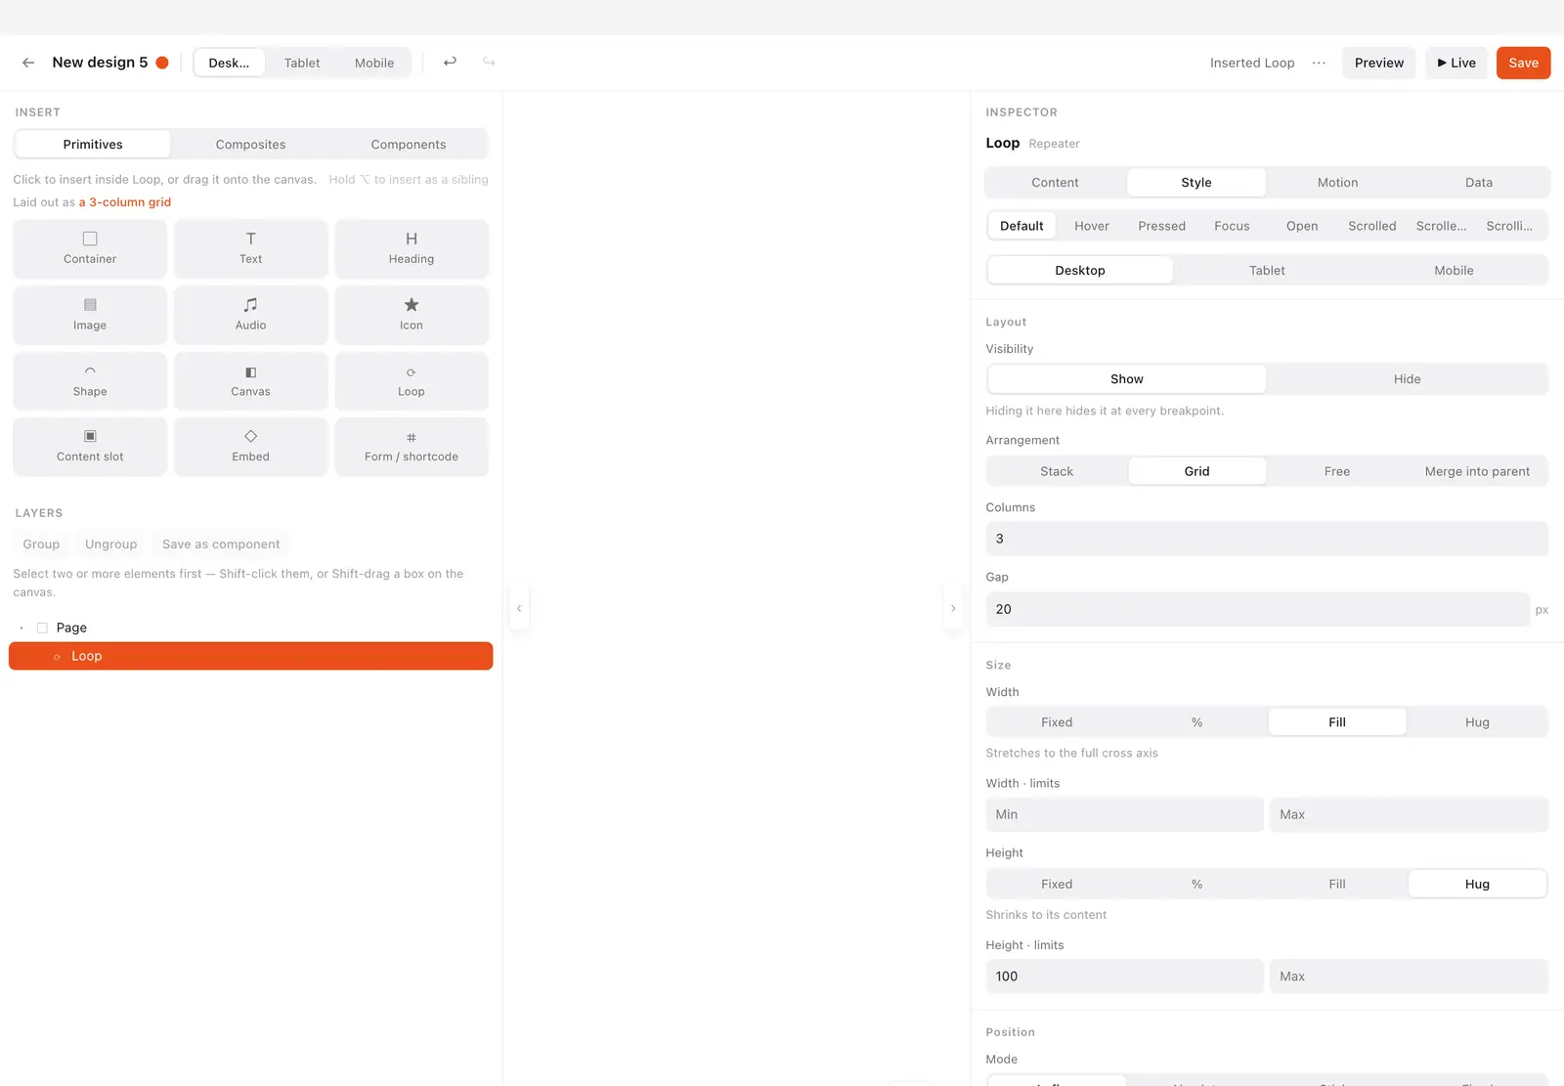Open the three-dot more options menu

pos(1319,63)
